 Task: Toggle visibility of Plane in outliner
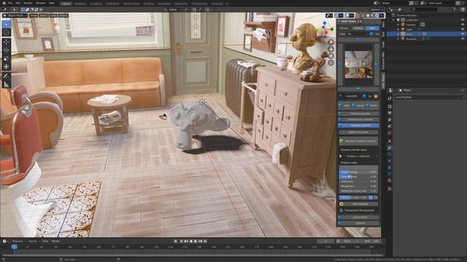click(x=463, y=34)
